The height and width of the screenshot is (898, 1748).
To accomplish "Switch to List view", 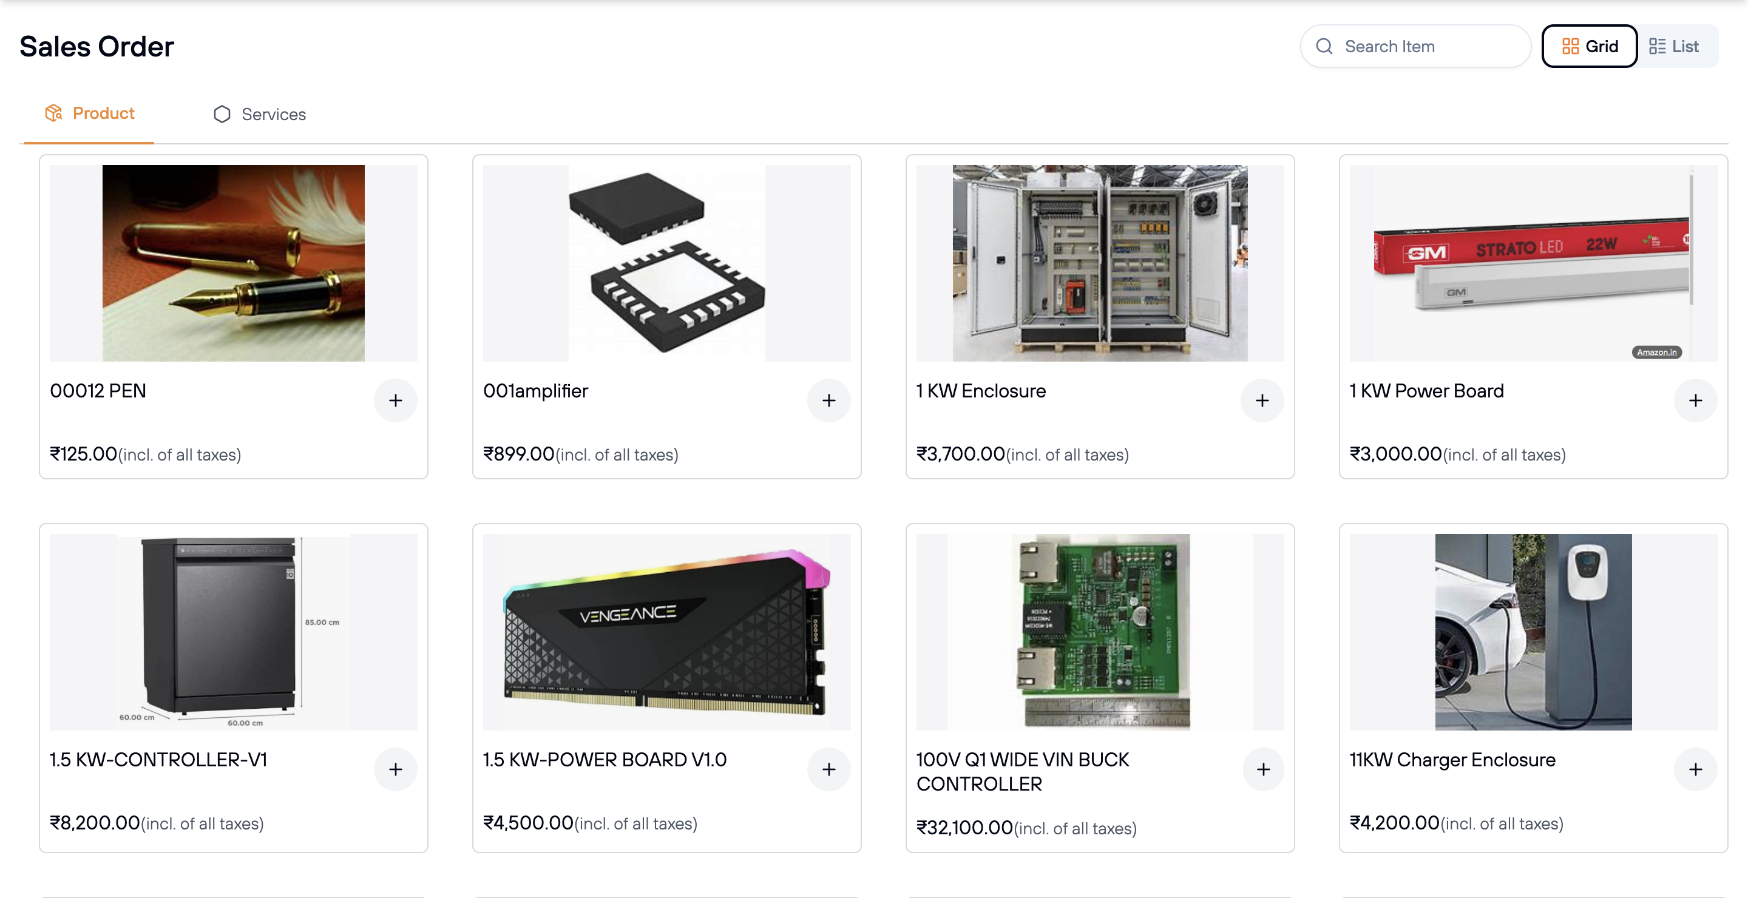I will click(x=1675, y=46).
